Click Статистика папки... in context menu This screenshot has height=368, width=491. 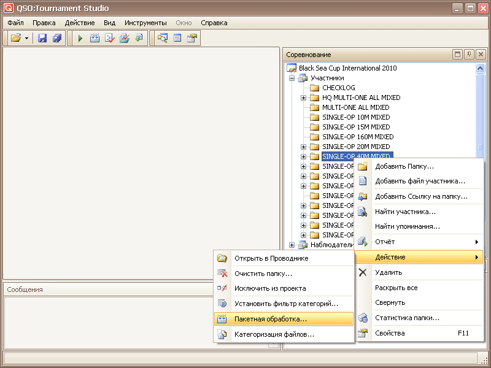point(407,318)
